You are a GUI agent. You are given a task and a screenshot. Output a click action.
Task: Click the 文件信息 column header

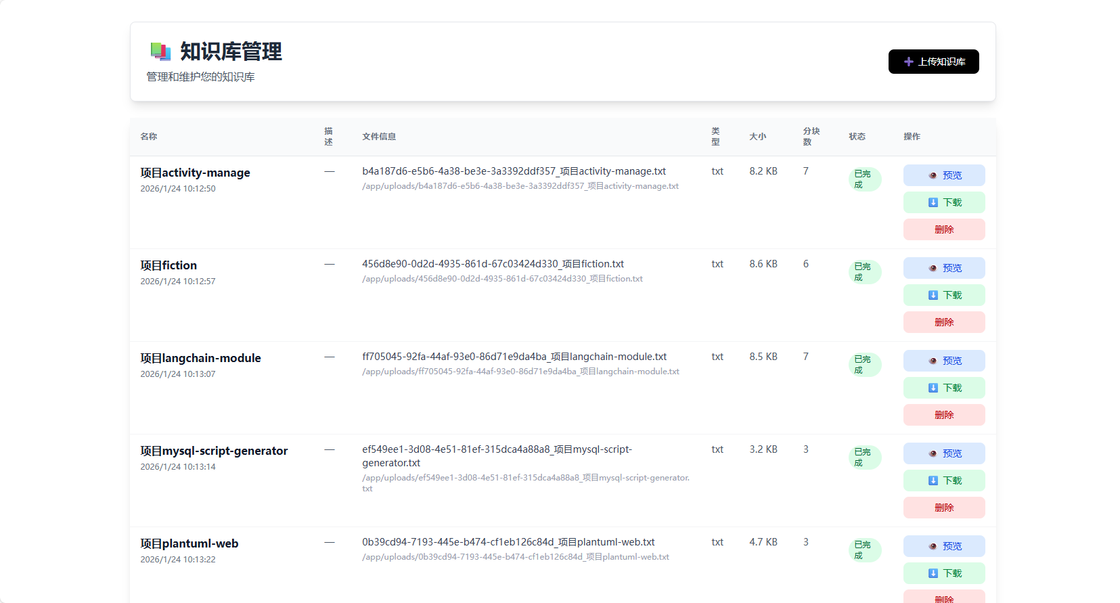[x=379, y=137]
